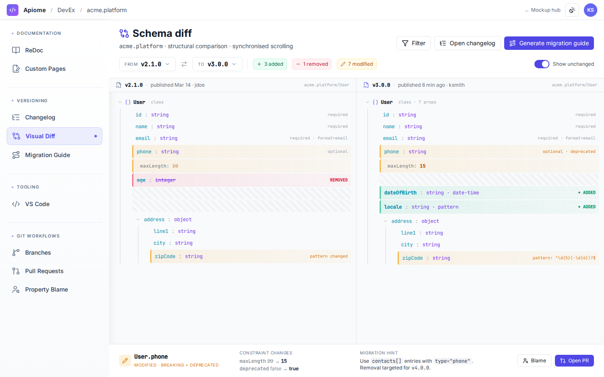Viewport: 604px width, 377px height.
Task: Click the v2.1.0 file icon in pane header
Action: coord(119,85)
